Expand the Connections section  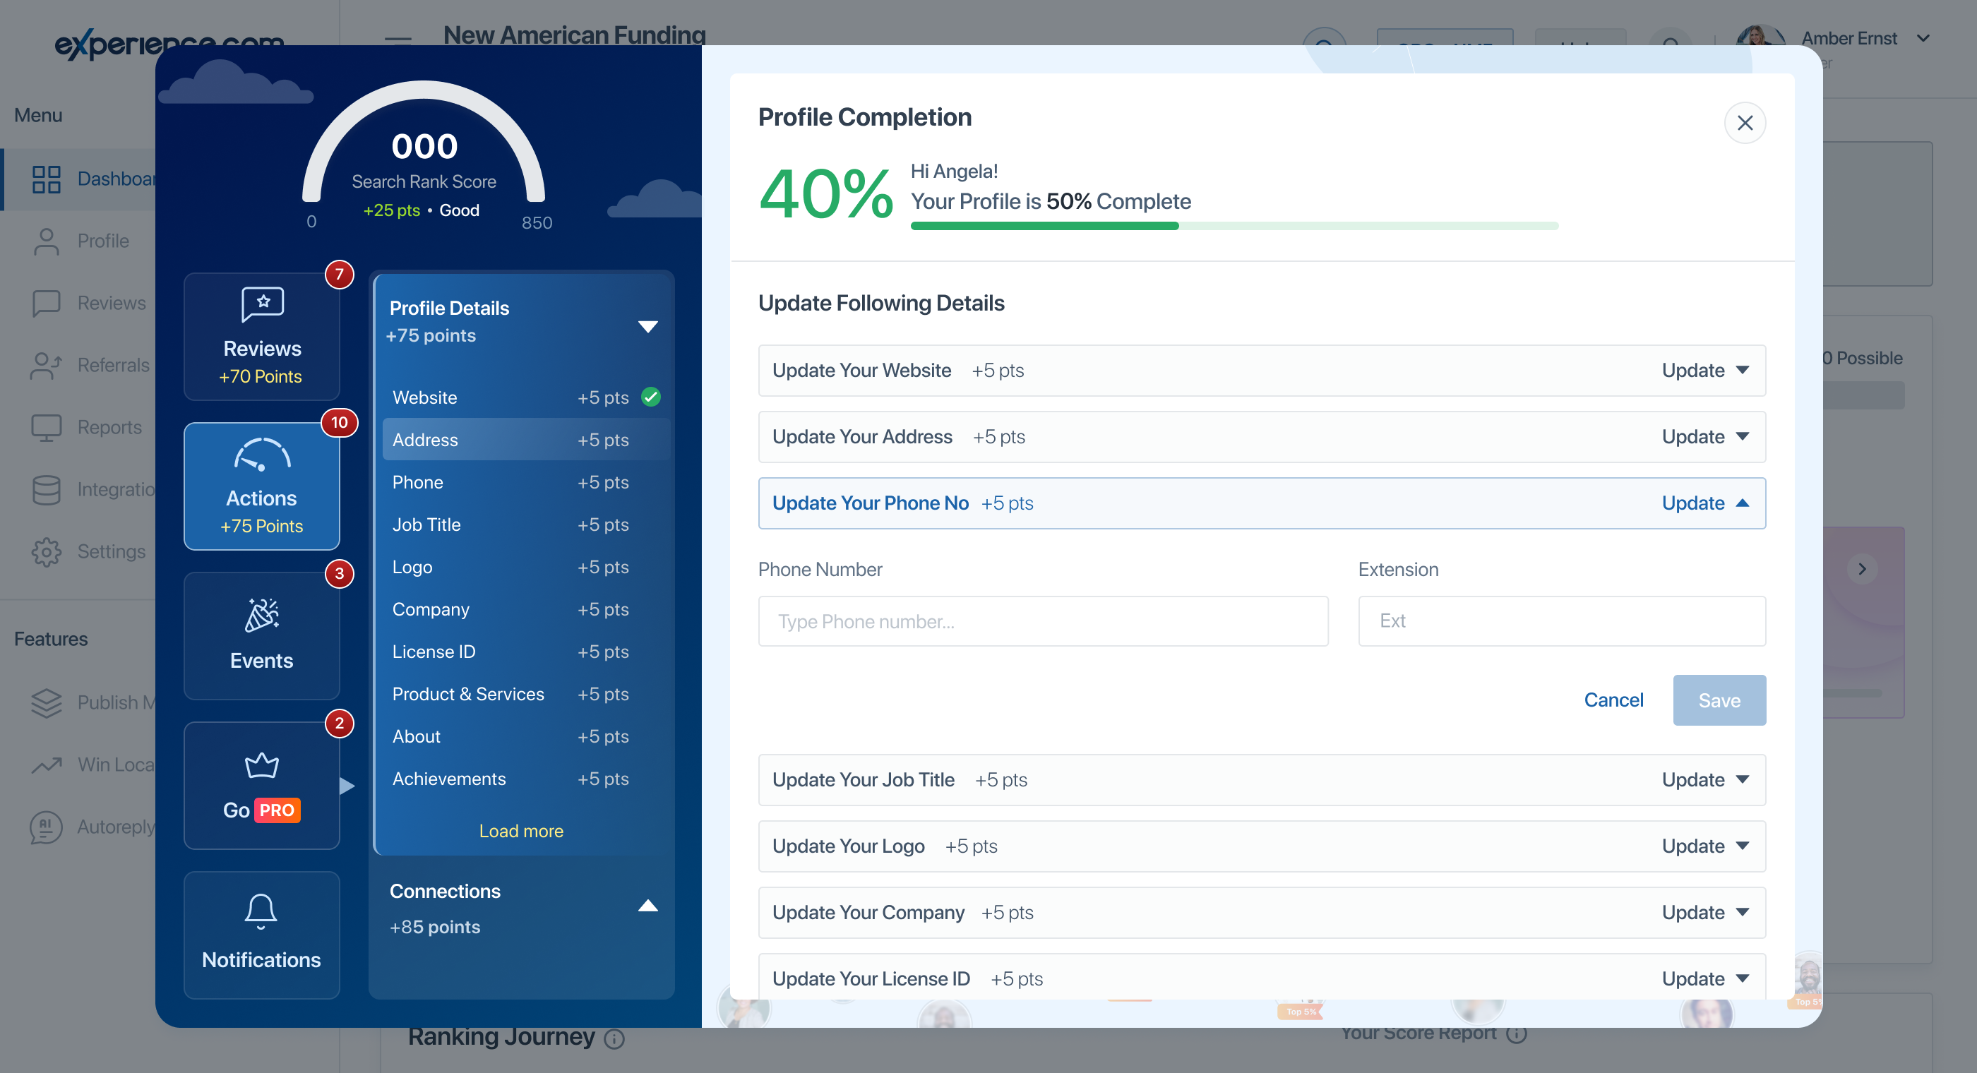(x=647, y=906)
